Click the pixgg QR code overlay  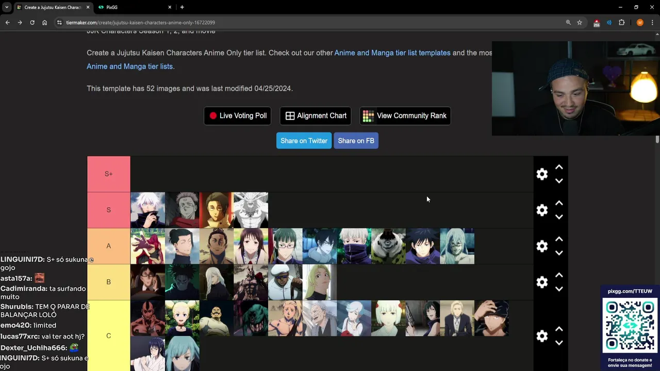pos(630,326)
